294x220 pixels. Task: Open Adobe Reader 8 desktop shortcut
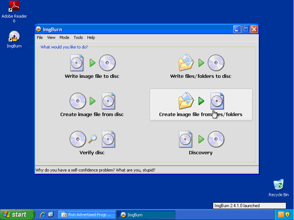(x=14, y=11)
